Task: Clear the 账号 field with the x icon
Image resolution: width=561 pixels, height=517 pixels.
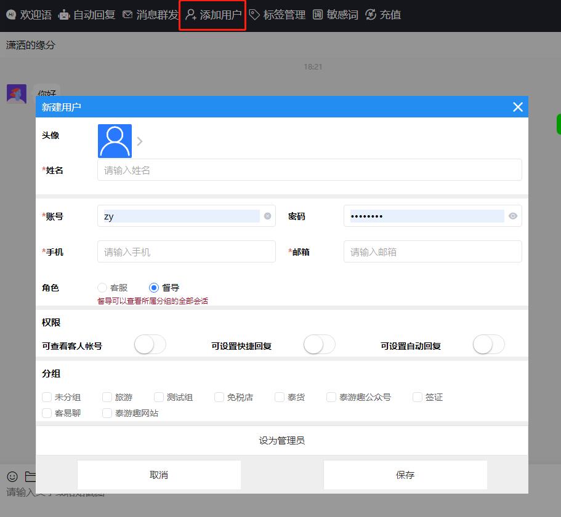Action: click(x=267, y=216)
